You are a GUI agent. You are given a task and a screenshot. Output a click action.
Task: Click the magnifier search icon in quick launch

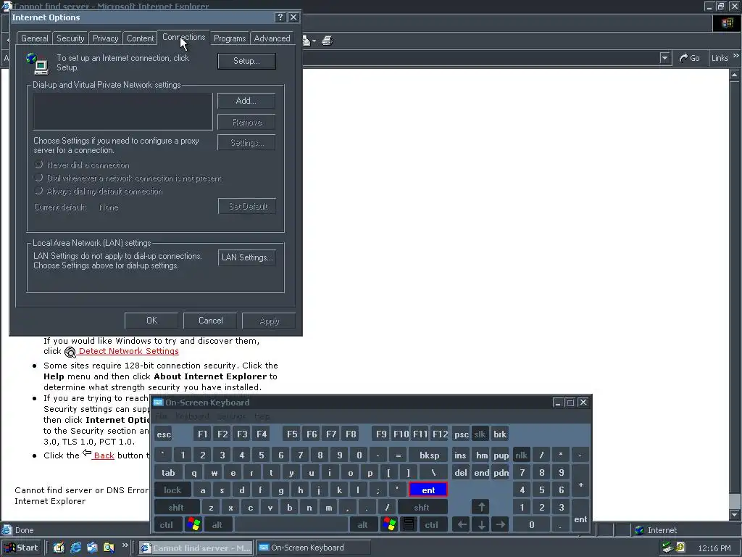(x=109, y=548)
